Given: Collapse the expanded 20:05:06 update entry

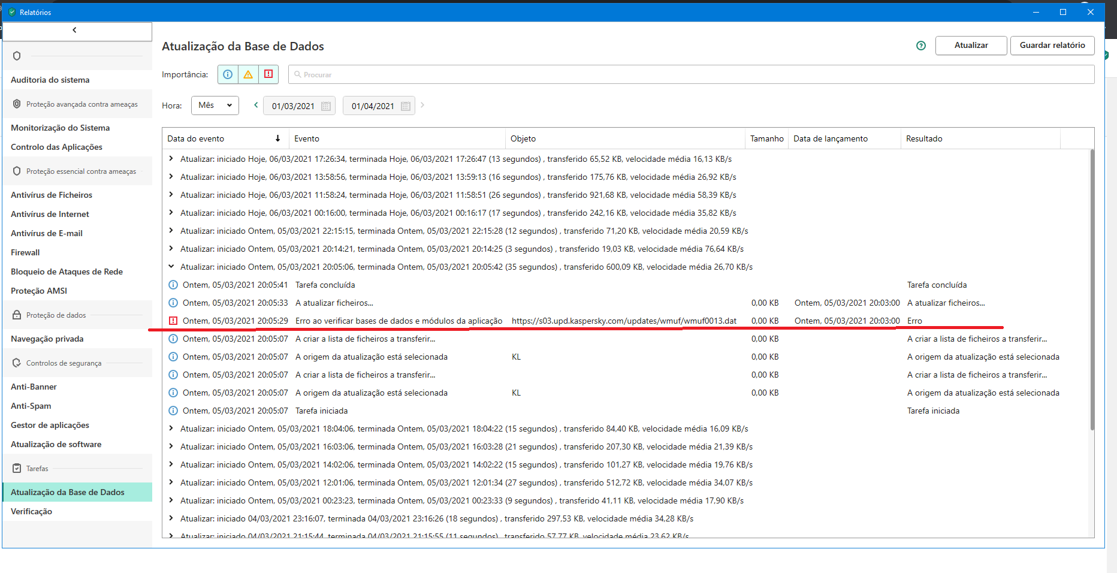Looking at the screenshot, I should pyautogui.click(x=171, y=267).
